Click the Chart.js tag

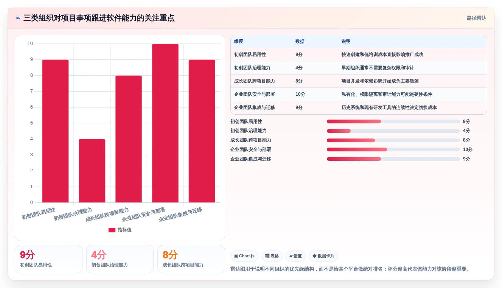pos(244,256)
